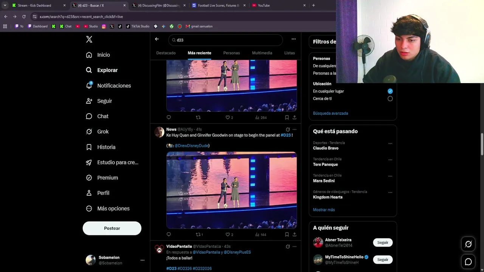Open Explorar in the sidebar
The width and height of the screenshot is (484, 272).
point(102,70)
